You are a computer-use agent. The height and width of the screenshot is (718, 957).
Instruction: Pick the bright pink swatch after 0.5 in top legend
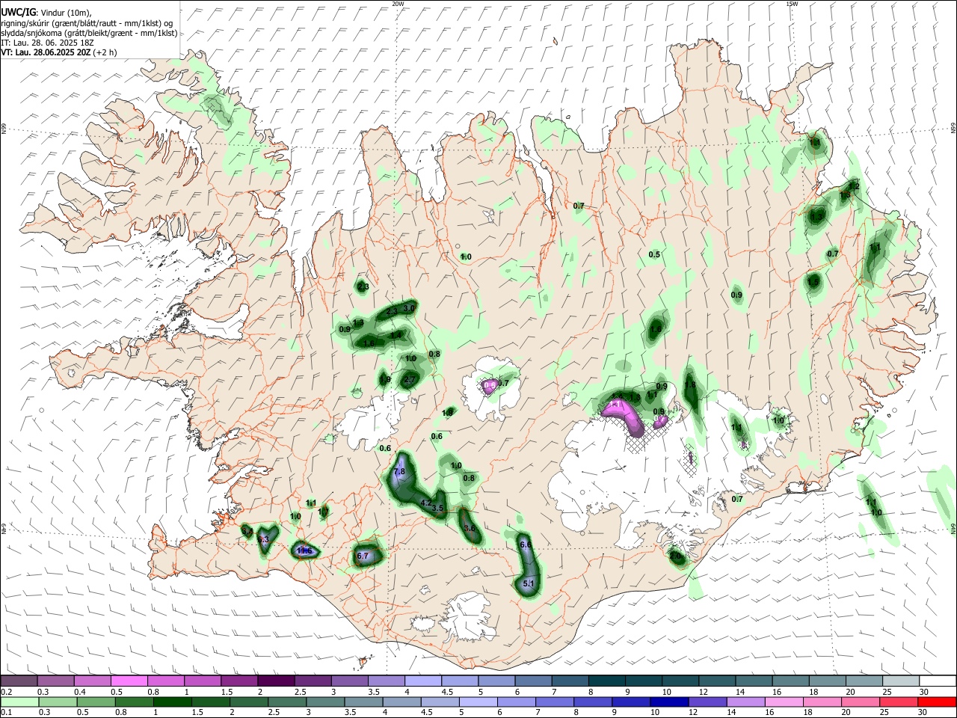(x=129, y=681)
